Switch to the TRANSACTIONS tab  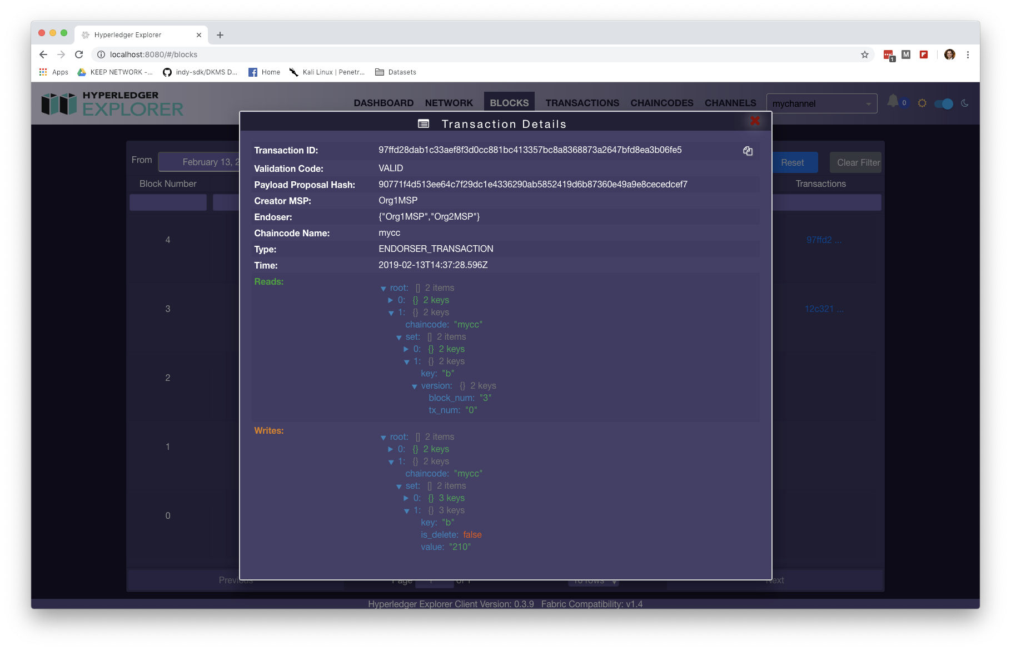pyautogui.click(x=582, y=103)
